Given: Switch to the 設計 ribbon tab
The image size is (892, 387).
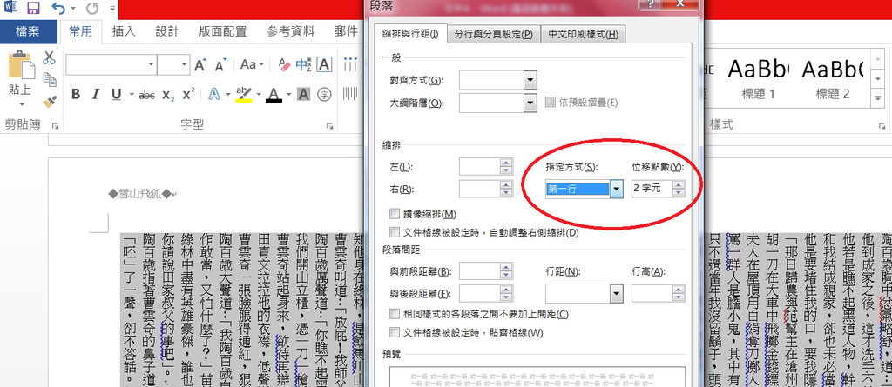Looking at the screenshot, I should [167, 32].
